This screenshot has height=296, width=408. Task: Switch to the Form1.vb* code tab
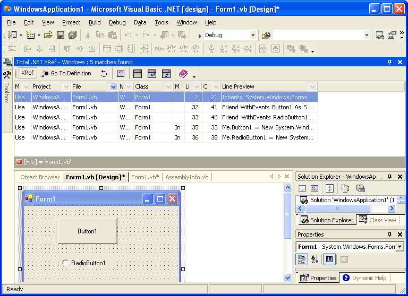coord(145,177)
